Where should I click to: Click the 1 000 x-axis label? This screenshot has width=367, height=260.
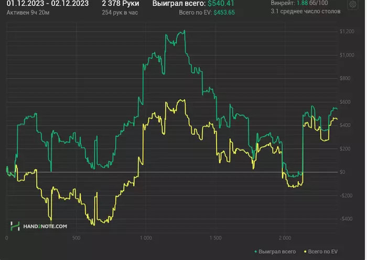[146, 238]
